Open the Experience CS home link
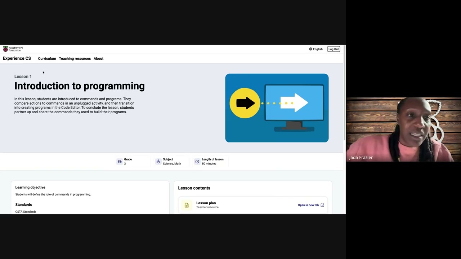Image resolution: width=461 pixels, height=259 pixels. tap(17, 58)
